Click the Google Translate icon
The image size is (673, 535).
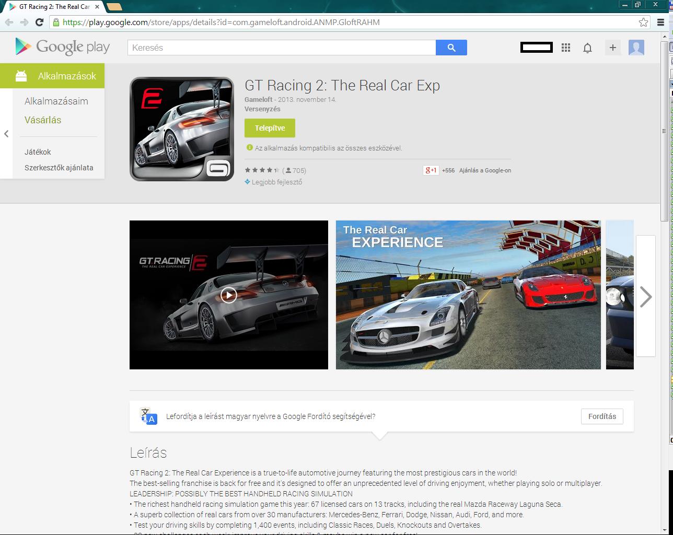[148, 416]
